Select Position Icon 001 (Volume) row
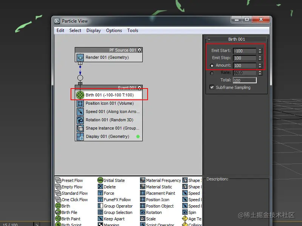Image resolution: width=302 pixels, height=226 pixels. pyautogui.click(x=109, y=103)
